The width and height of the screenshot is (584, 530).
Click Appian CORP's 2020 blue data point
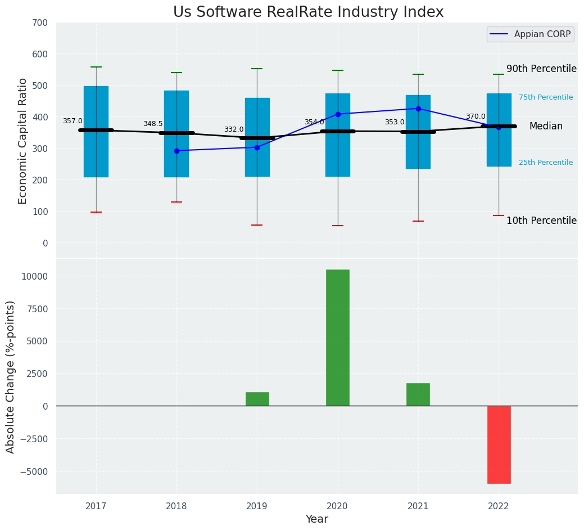coord(338,114)
